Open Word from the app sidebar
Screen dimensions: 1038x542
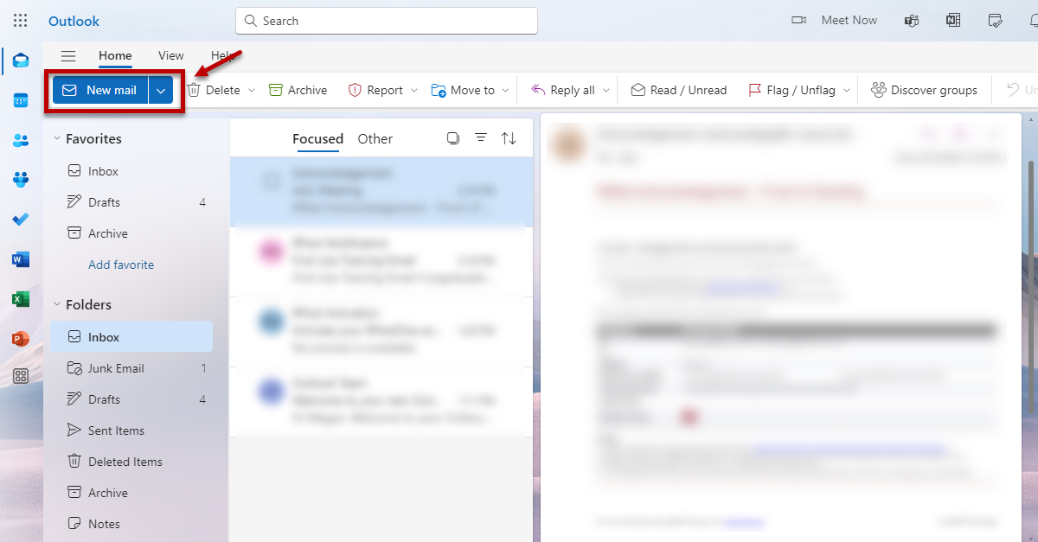pyautogui.click(x=20, y=259)
